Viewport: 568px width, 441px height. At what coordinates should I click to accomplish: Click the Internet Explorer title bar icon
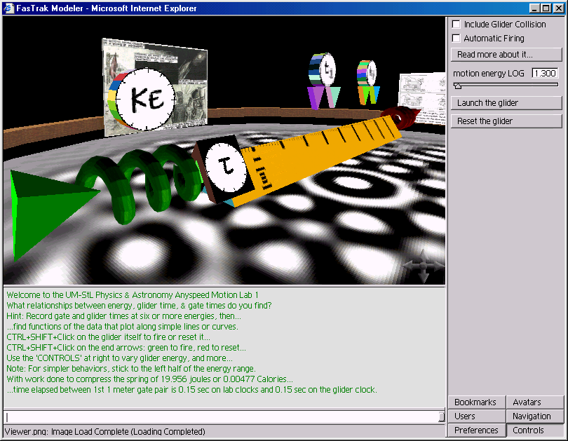point(10,8)
